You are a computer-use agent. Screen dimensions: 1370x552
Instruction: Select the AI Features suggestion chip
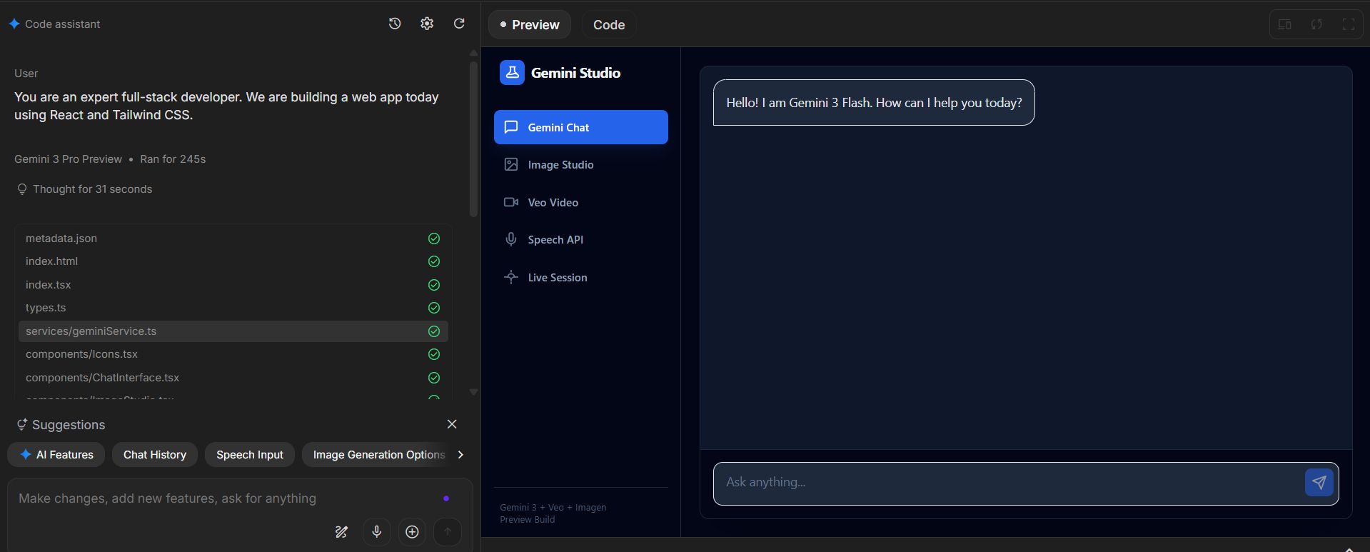(x=56, y=454)
